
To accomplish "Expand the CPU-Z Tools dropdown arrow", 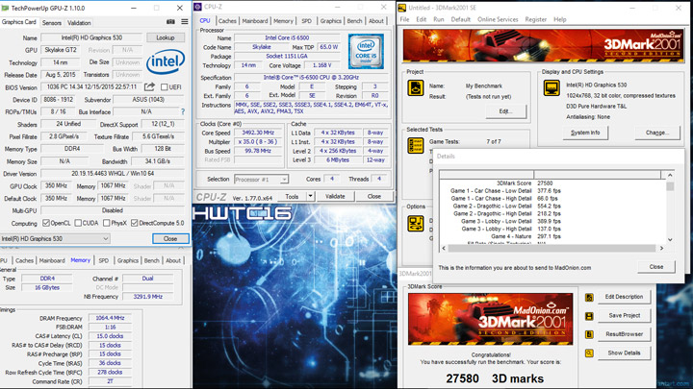I will [311, 196].
